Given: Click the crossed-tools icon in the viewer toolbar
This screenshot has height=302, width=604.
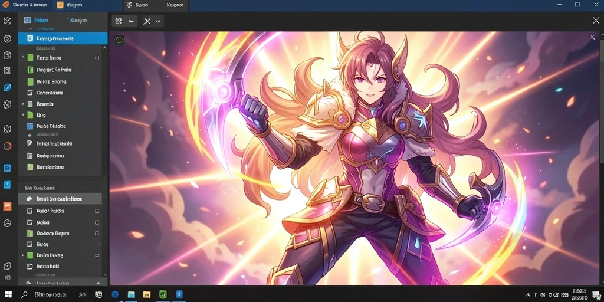Looking at the screenshot, I should pyautogui.click(x=147, y=21).
